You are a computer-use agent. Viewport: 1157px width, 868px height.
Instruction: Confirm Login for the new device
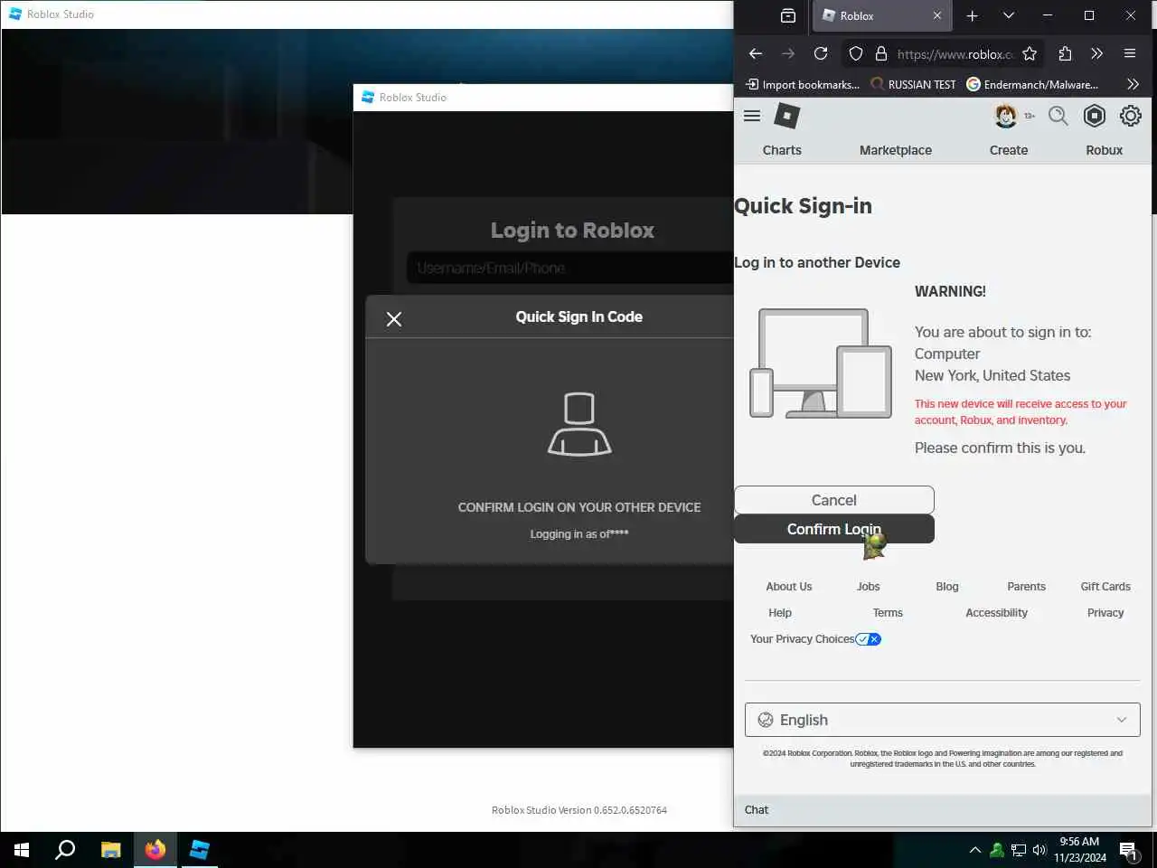pyautogui.click(x=834, y=529)
